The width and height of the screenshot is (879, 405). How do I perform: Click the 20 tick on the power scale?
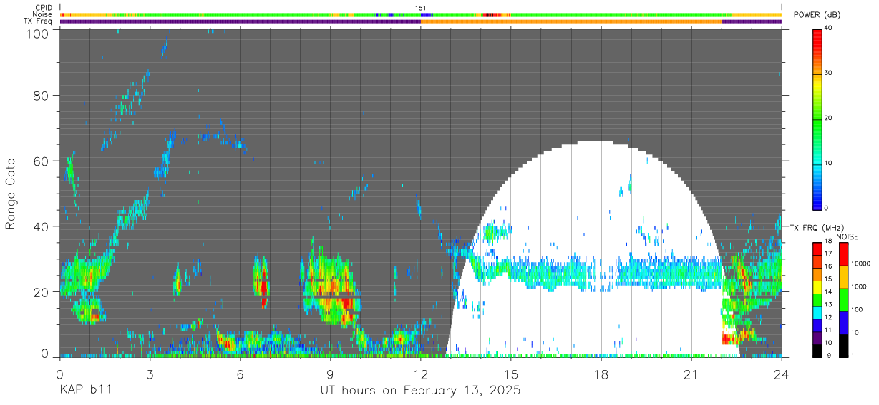(830, 118)
